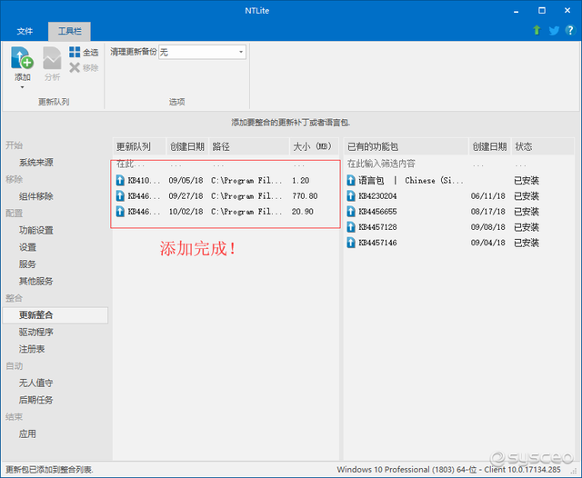Open 注册表 in the sidebar
This screenshot has height=478, width=582.
32,349
